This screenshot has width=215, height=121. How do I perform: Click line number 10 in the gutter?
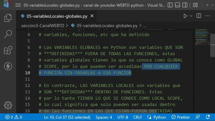pyautogui.click(x=28, y=73)
